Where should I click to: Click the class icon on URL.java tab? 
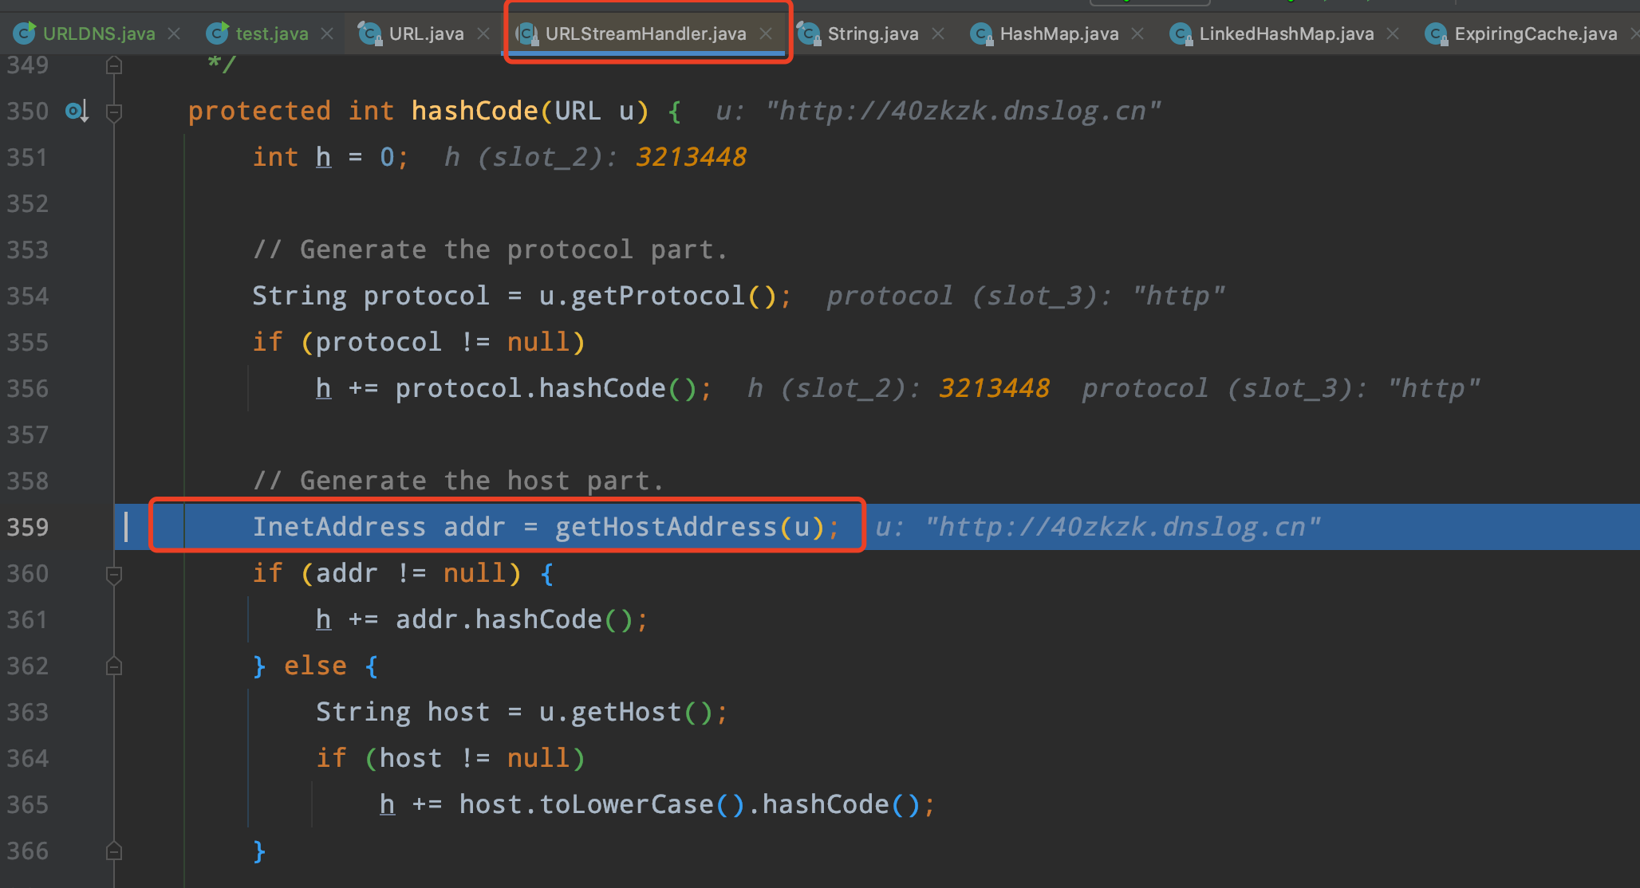click(369, 33)
